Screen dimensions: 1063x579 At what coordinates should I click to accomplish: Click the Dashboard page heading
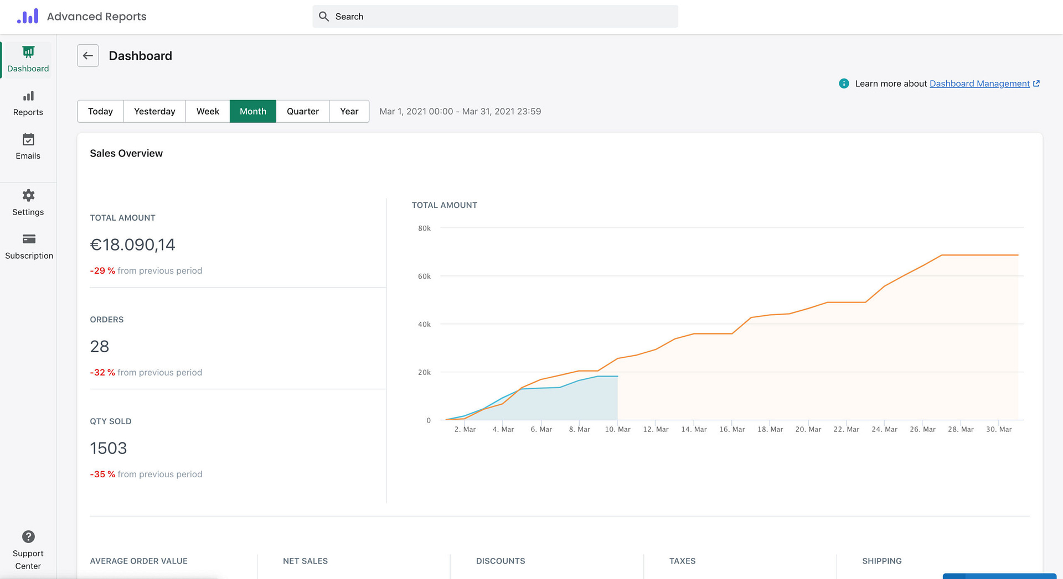click(141, 56)
